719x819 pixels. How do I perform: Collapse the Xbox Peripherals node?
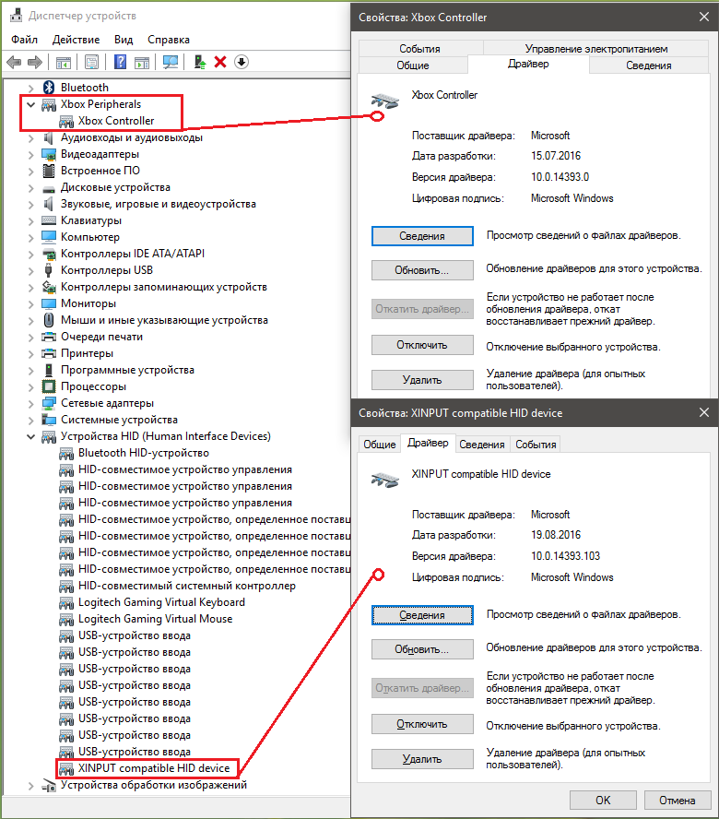pos(30,104)
